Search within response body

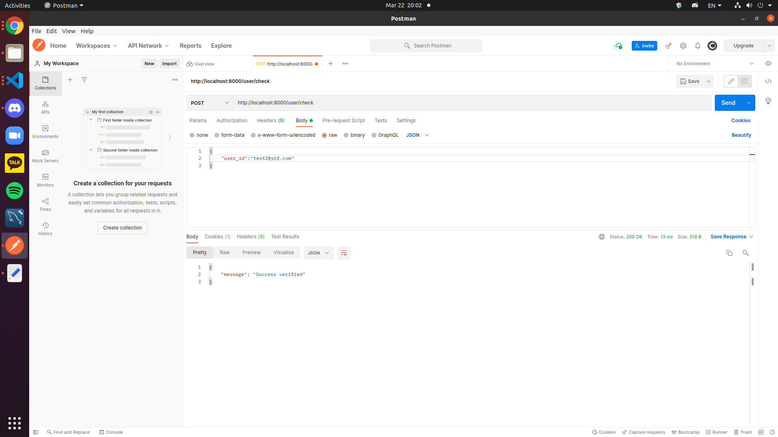click(x=745, y=253)
